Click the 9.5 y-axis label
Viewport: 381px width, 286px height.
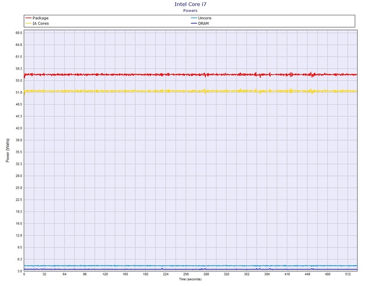point(19,247)
